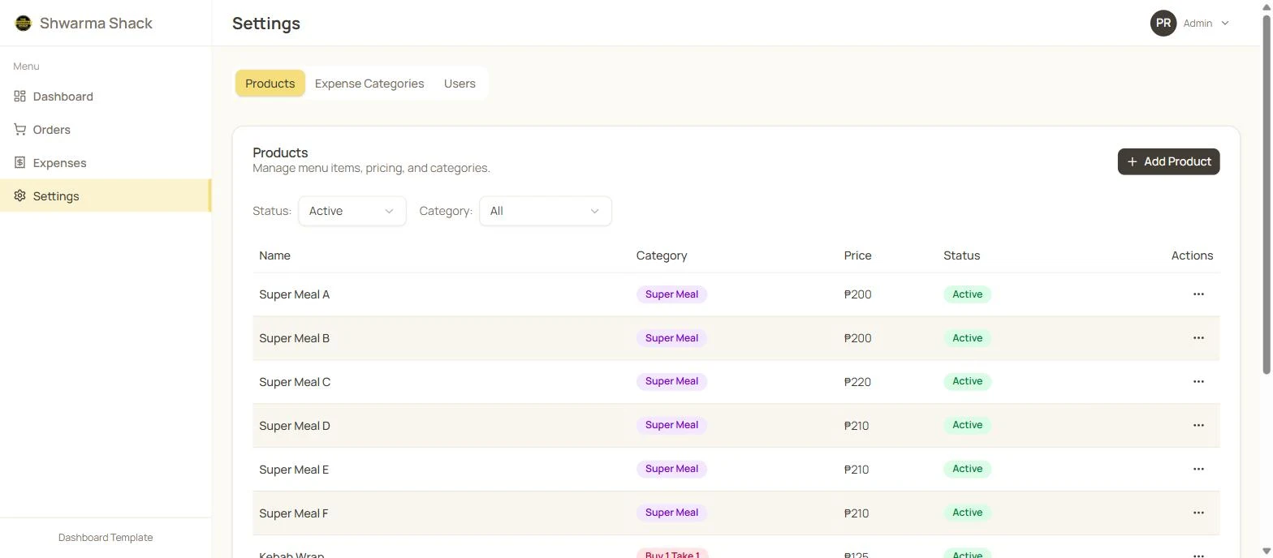Click the Active status badge for Super Meal D

coord(967,425)
